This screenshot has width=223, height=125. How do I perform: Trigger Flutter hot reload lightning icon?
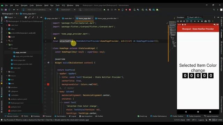coord(119,10)
